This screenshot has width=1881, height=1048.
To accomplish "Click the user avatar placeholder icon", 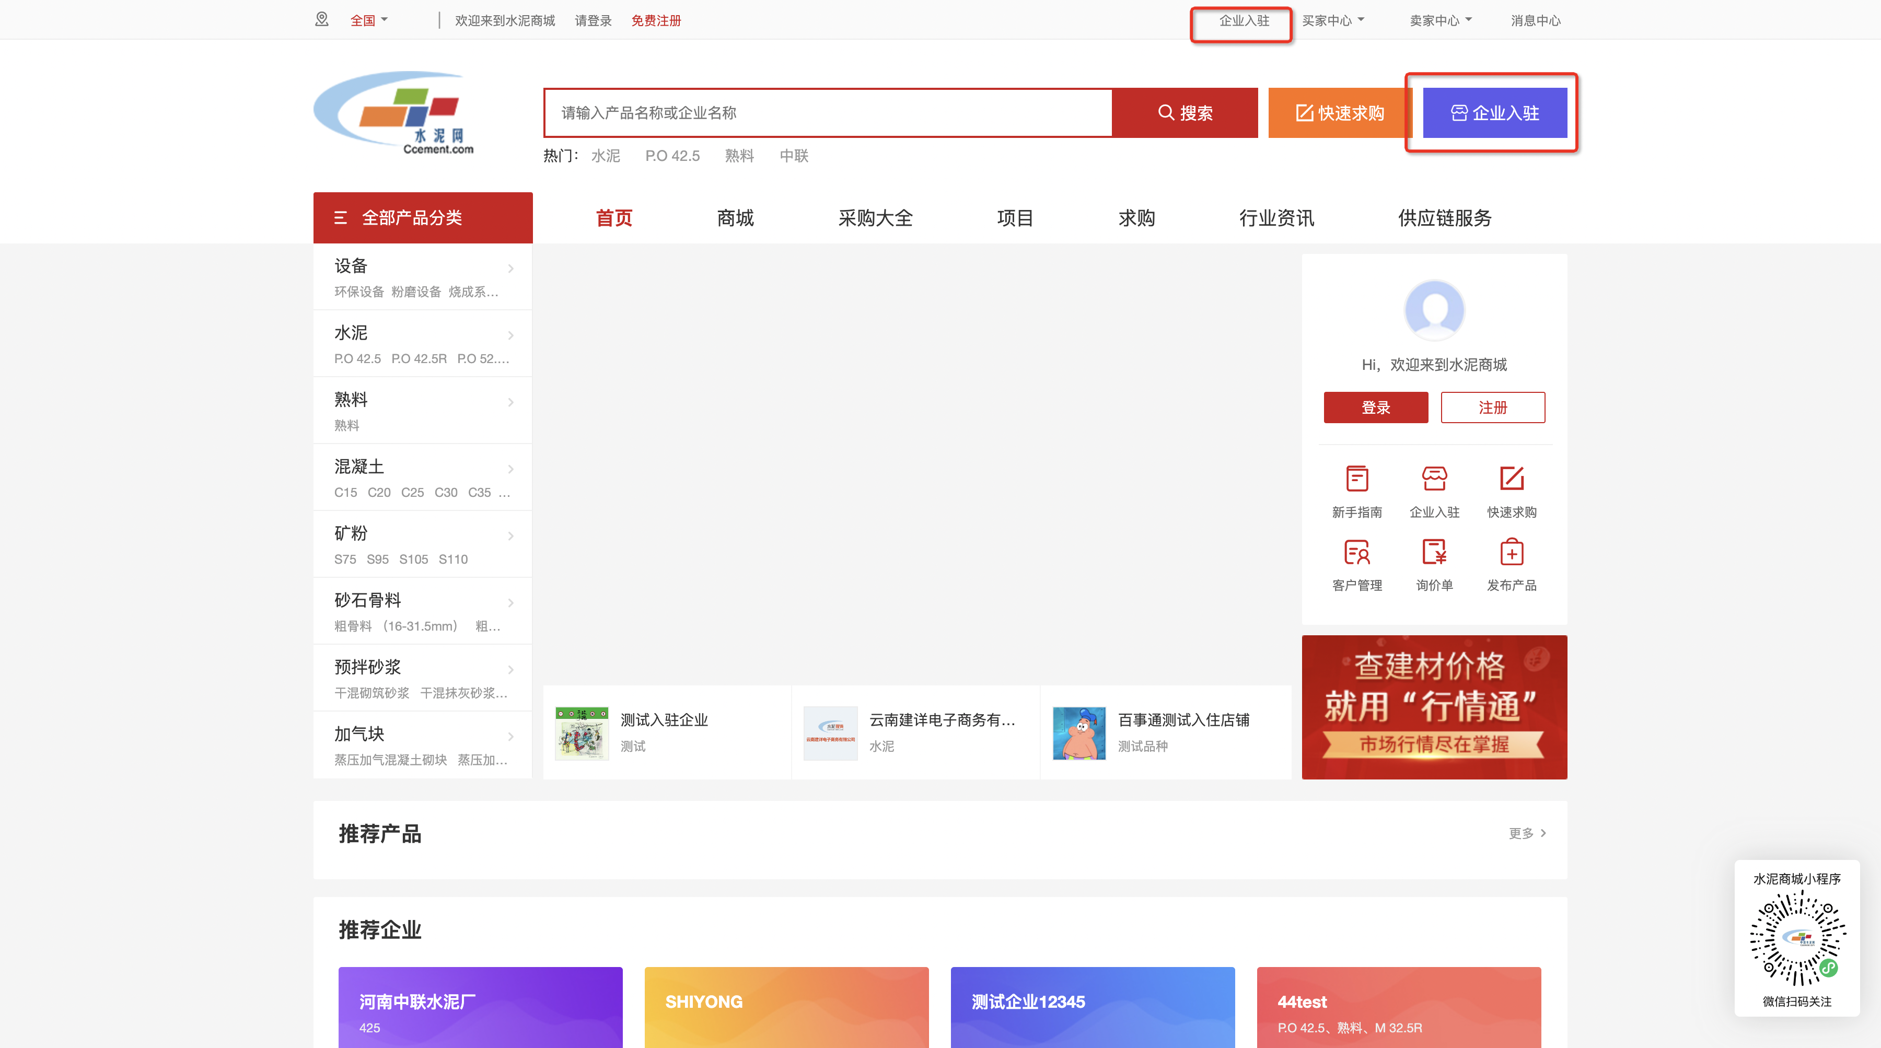I will 1434,310.
